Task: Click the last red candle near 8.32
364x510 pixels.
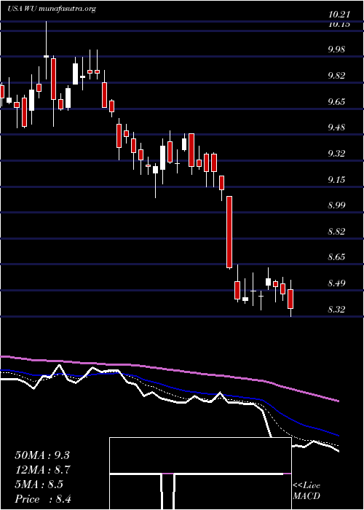Action: [290, 299]
